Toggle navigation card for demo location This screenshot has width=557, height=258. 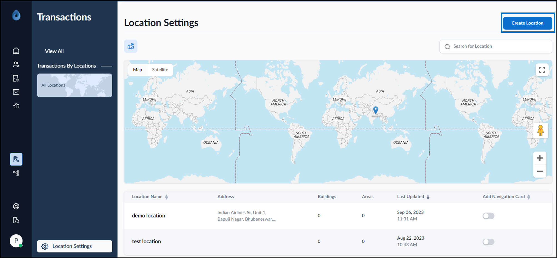488,216
